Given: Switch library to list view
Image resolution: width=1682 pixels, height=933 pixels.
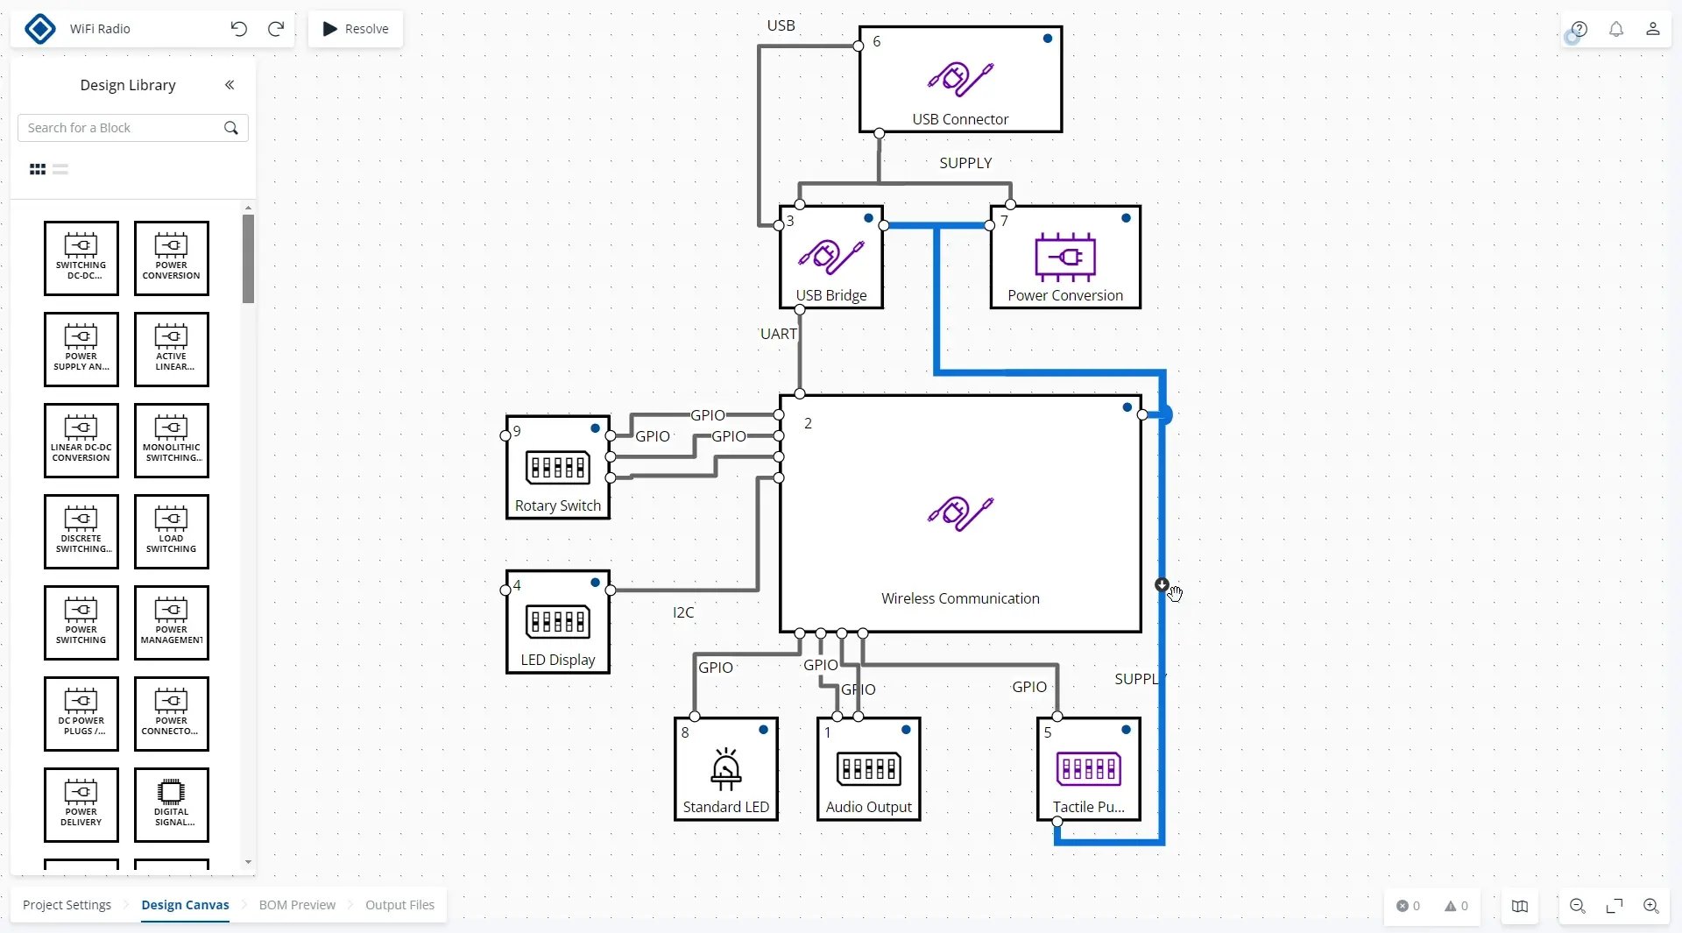Looking at the screenshot, I should [x=60, y=169].
